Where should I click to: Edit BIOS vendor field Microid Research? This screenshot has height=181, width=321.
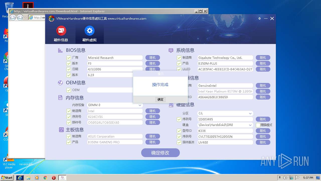[x=115, y=58]
